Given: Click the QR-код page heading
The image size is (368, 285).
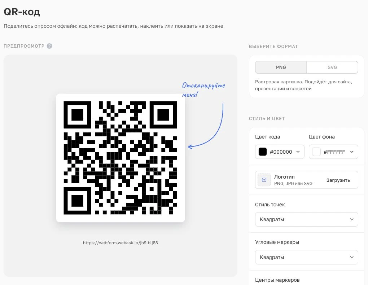Looking at the screenshot, I should click(x=22, y=12).
